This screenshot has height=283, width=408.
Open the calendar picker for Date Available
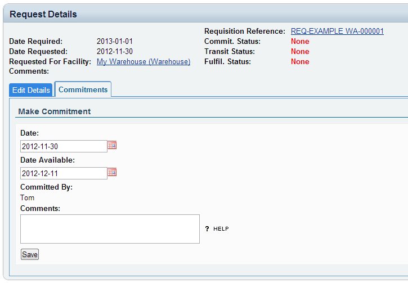112,173
